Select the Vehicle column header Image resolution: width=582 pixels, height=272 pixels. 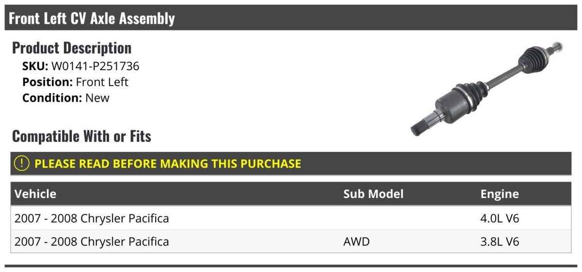35,194
